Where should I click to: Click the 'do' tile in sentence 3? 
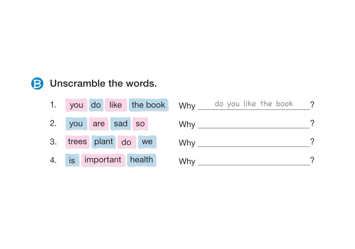tap(126, 142)
